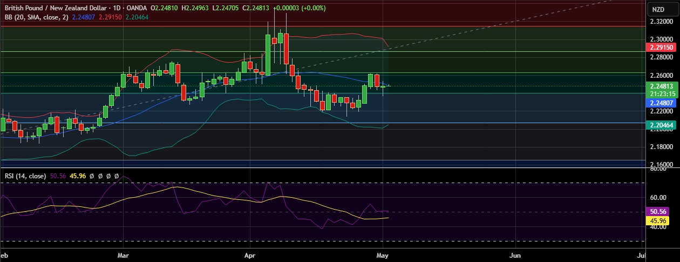This screenshot has height=262, width=680.
Task: Click the red 2.29150 tag on the price axis
Action: [x=662, y=48]
